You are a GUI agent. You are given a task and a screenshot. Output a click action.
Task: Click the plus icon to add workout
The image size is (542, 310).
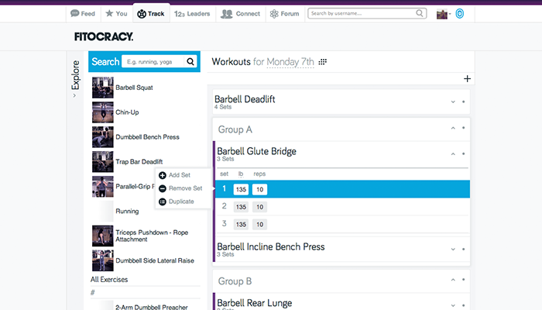(x=467, y=79)
